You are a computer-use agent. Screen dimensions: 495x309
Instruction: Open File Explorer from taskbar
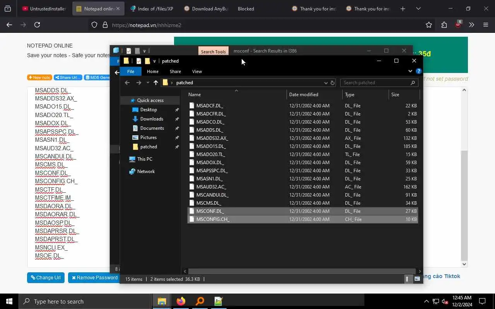pyautogui.click(x=162, y=301)
